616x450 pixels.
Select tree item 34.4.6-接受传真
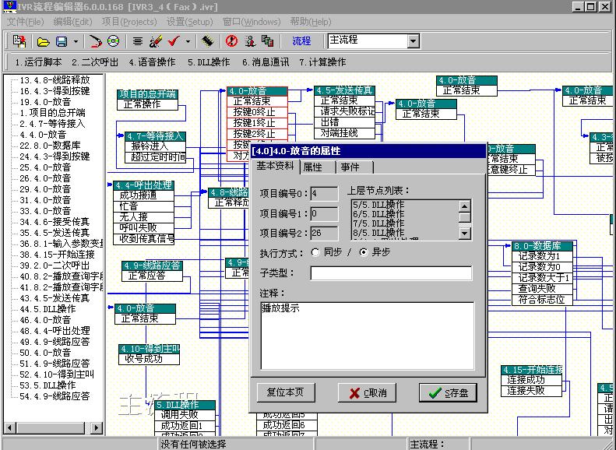[55, 222]
